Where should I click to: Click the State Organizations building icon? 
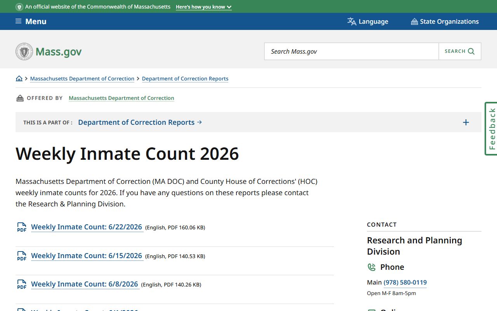click(x=414, y=21)
